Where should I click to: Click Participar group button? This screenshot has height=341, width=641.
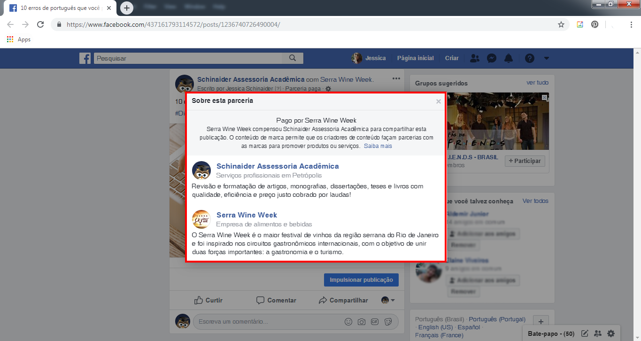pos(525,161)
